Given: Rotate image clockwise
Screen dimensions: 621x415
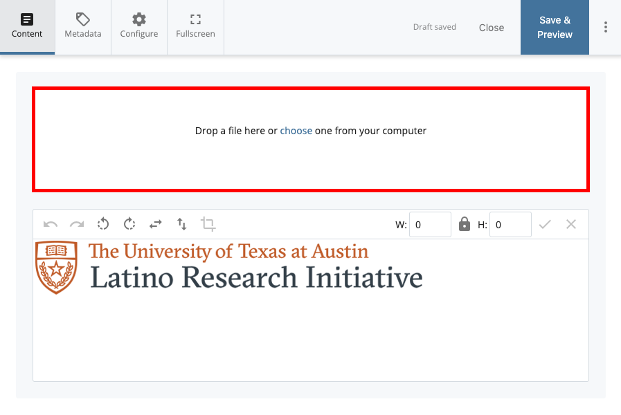Looking at the screenshot, I should 129,224.
